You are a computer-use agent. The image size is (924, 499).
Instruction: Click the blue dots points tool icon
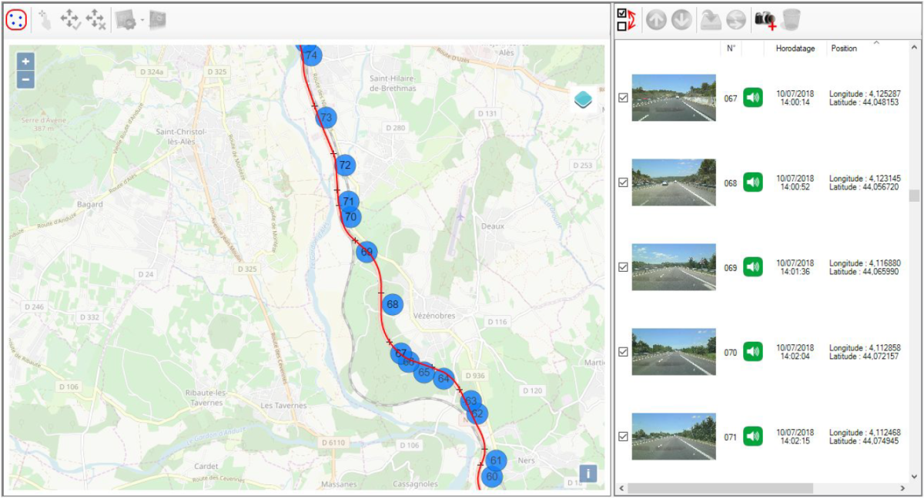(17, 20)
